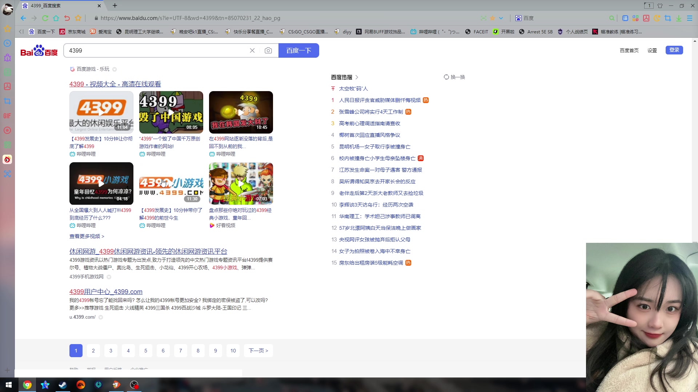Open the 4399用户中心_4399.com result

tap(106, 292)
